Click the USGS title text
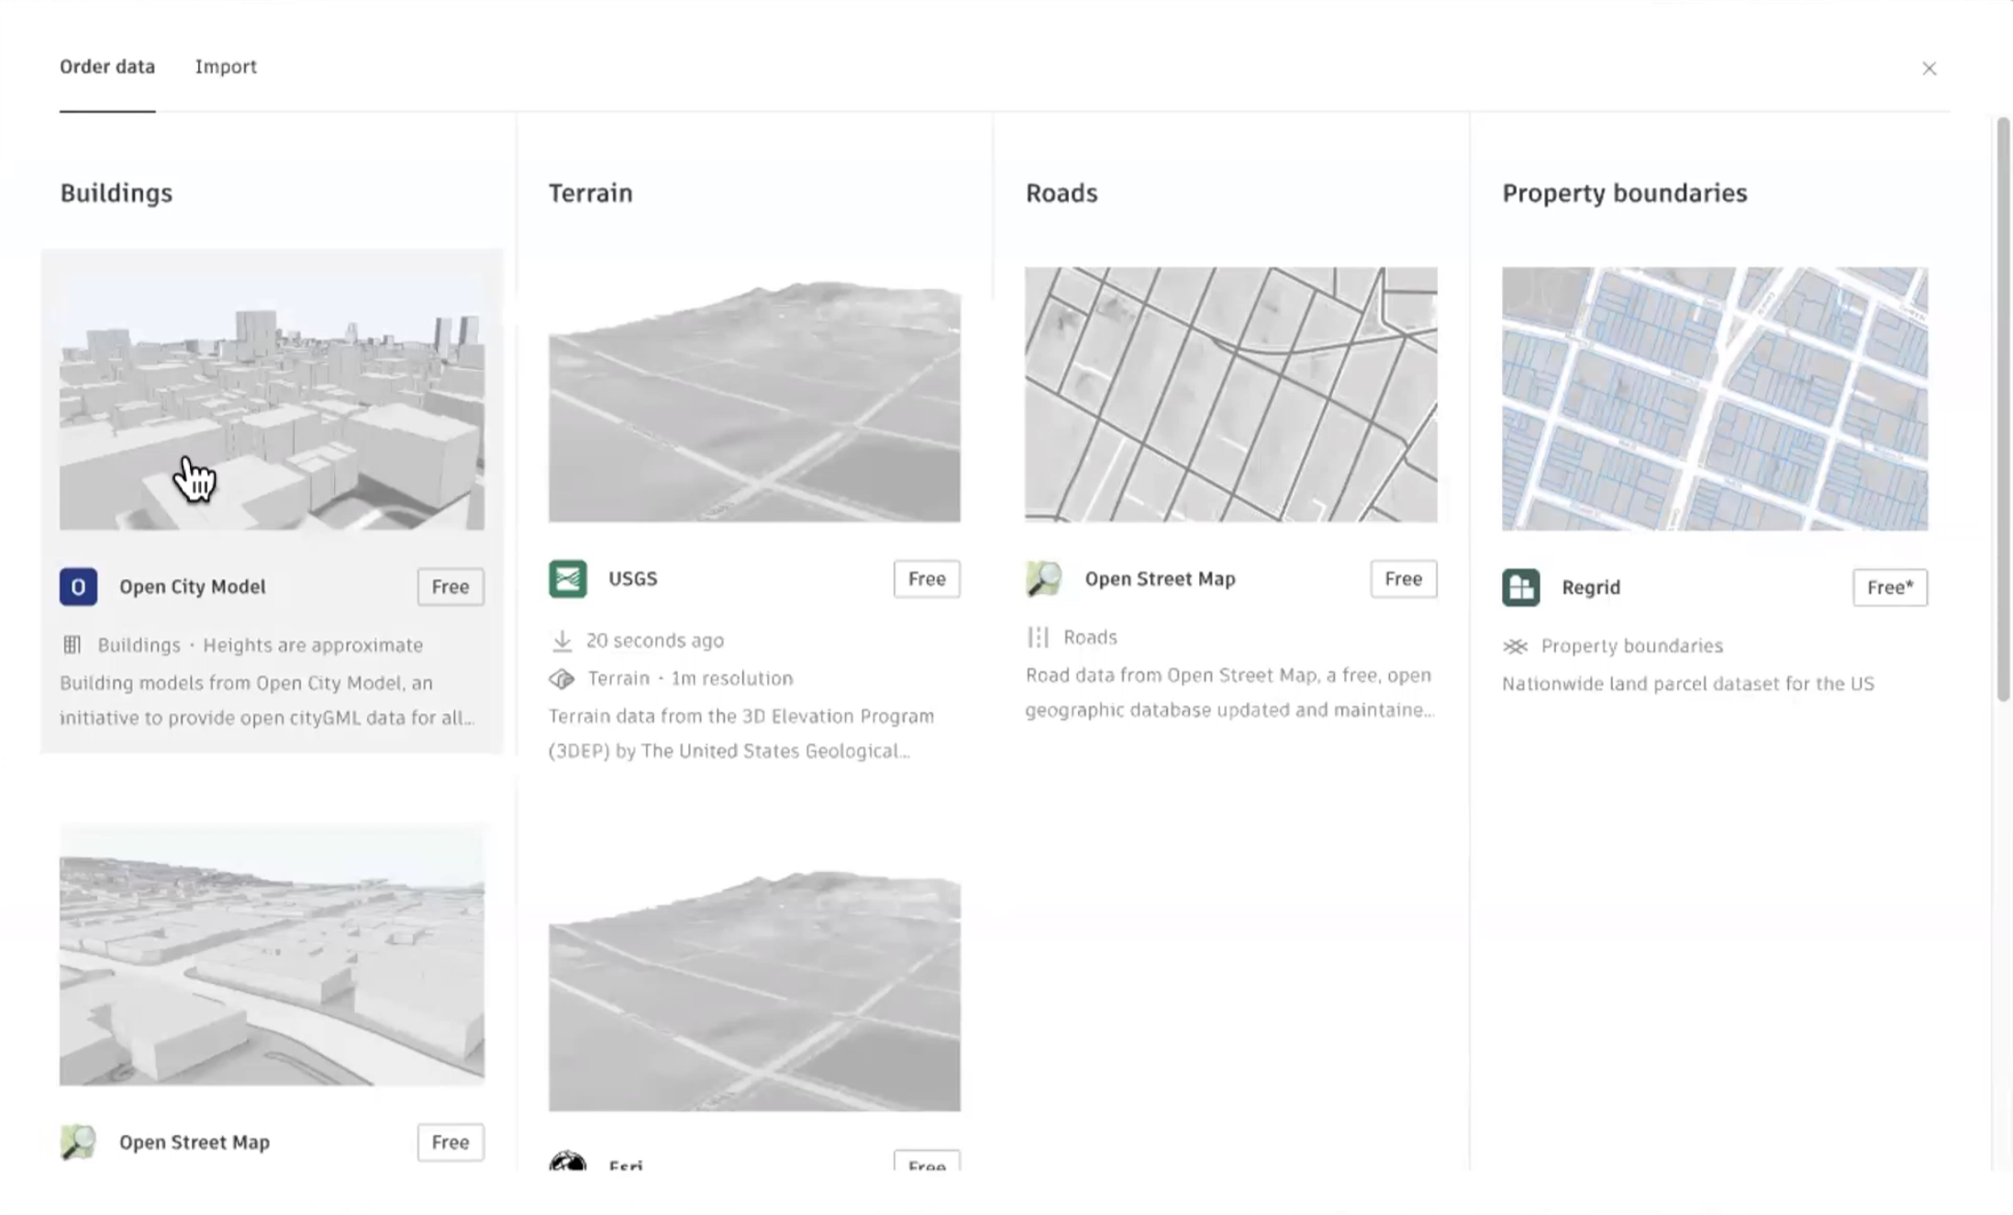This screenshot has height=1215, width=2013. pyautogui.click(x=633, y=579)
